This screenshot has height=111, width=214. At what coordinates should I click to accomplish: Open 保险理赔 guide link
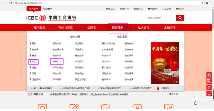point(129,73)
